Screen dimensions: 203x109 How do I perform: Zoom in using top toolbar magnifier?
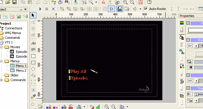(x=125, y=2)
